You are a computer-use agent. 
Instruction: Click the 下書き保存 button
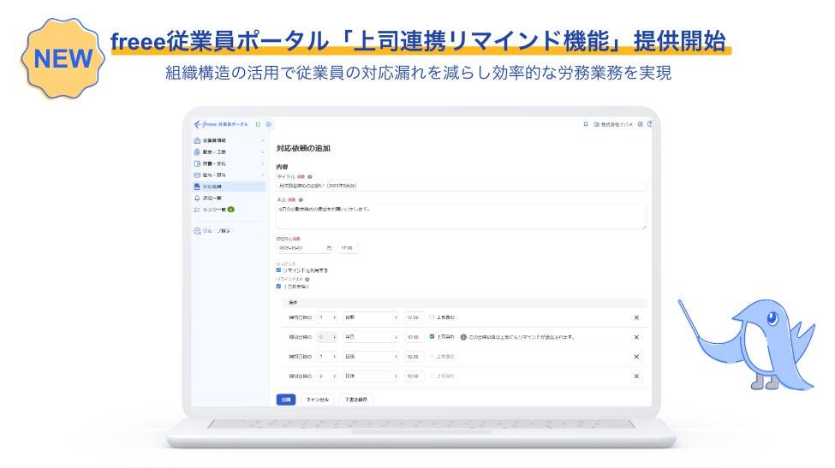(355, 400)
